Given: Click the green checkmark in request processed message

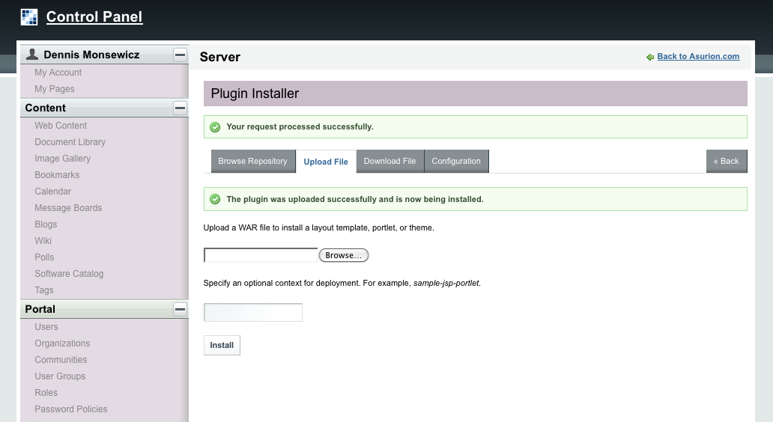Looking at the screenshot, I should (x=215, y=127).
